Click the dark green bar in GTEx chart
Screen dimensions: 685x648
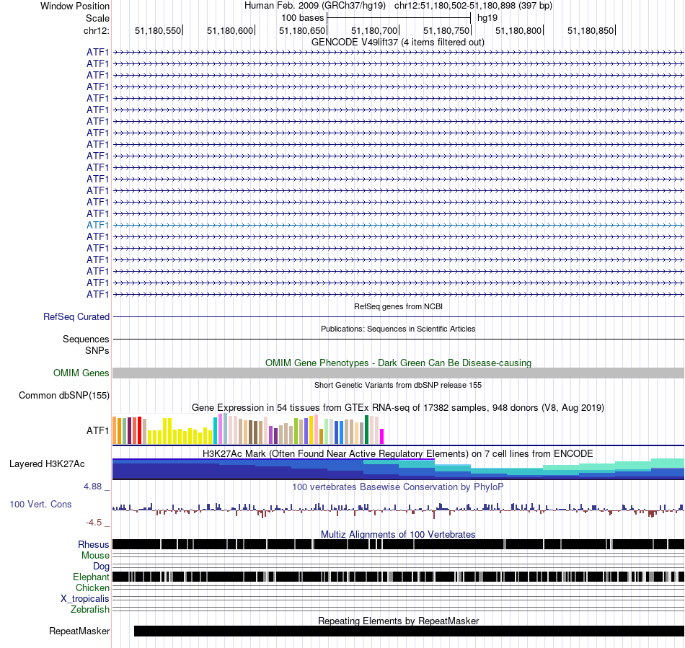point(367,430)
